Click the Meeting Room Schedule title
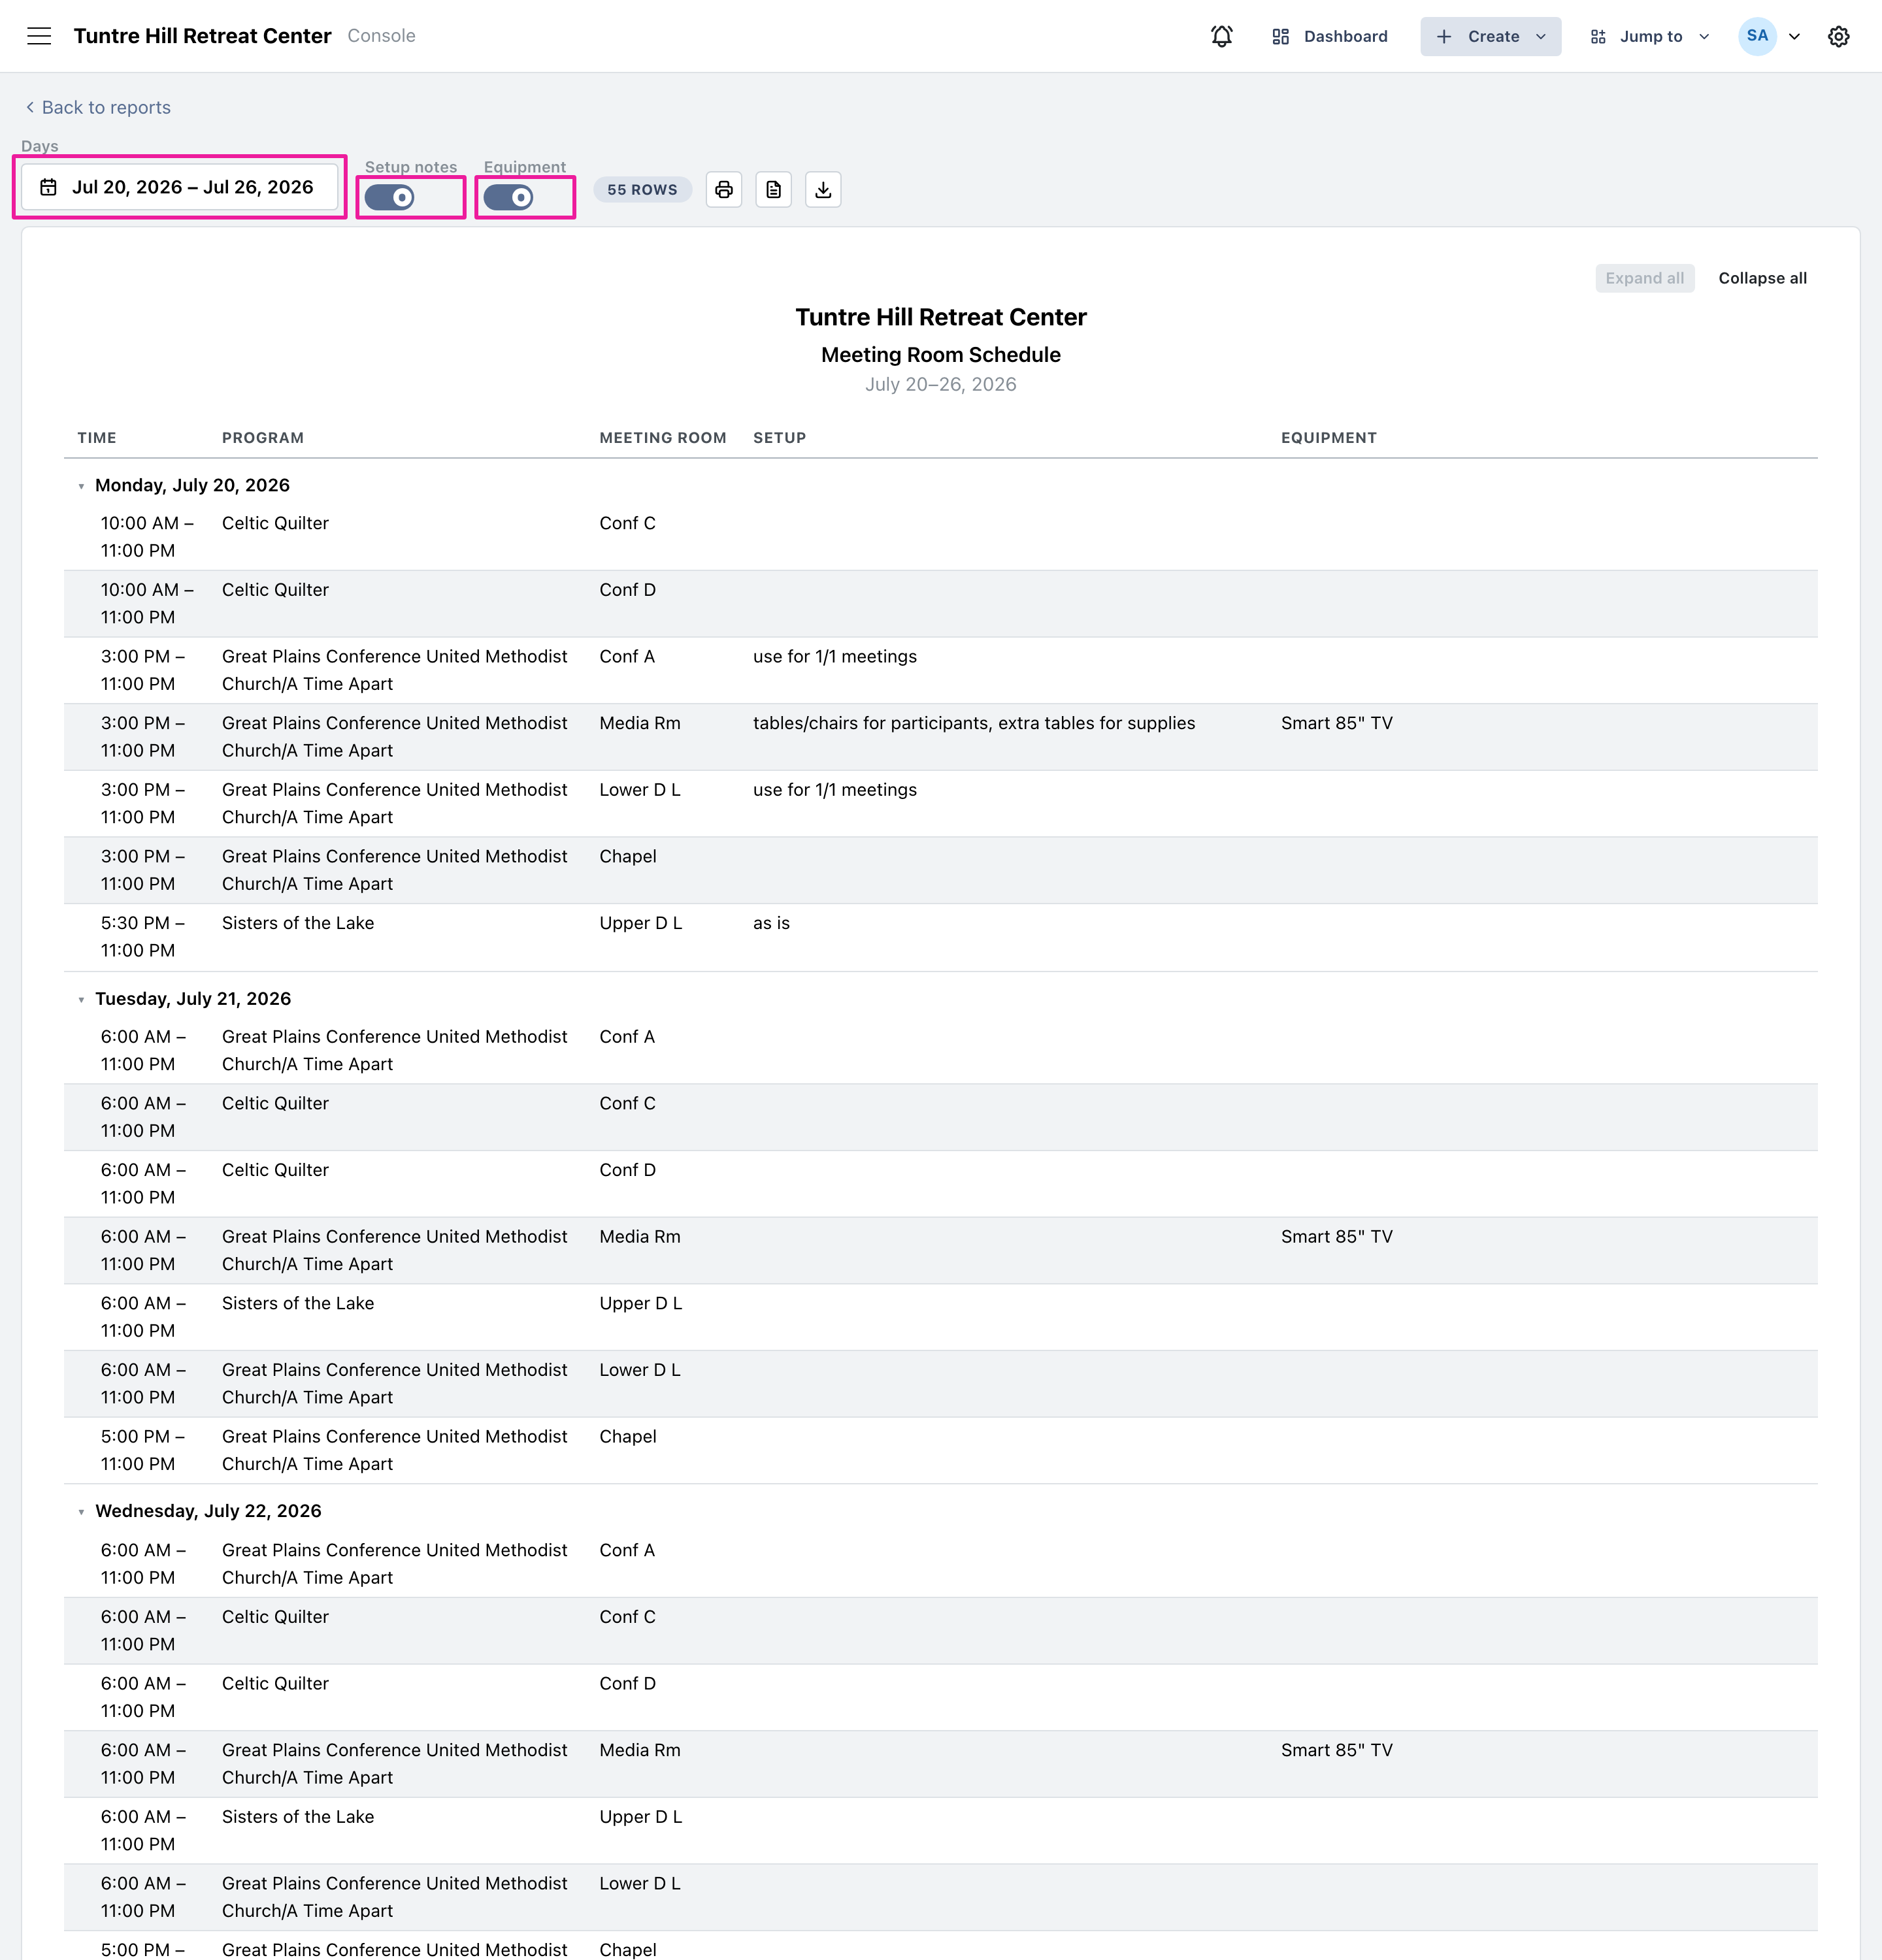The width and height of the screenshot is (1882, 1960). [940, 355]
